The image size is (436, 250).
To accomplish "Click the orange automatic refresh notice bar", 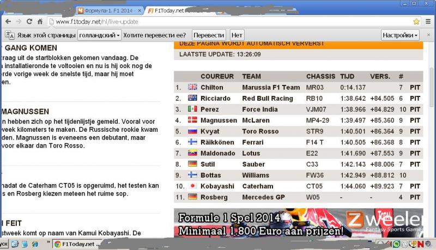I will [x=298, y=45].
